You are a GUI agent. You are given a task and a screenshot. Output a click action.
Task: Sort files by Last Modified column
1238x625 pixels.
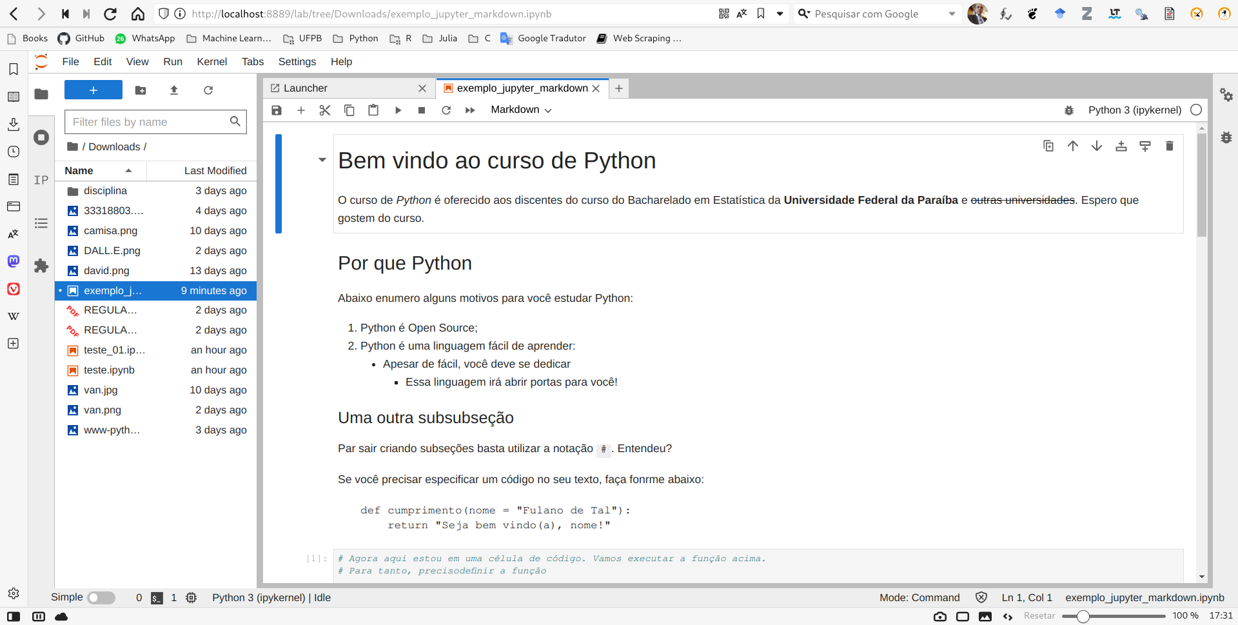tap(215, 171)
